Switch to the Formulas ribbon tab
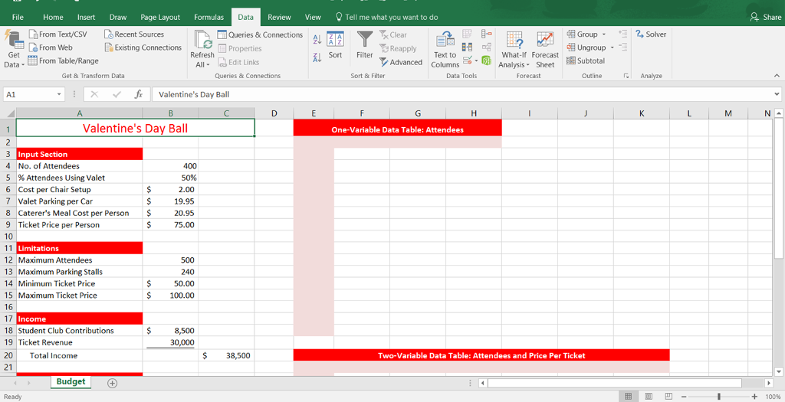 (209, 17)
